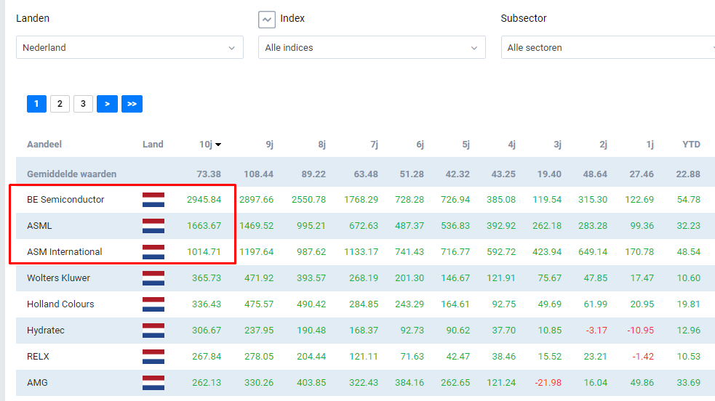Open the ASM International stock

pos(64,251)
